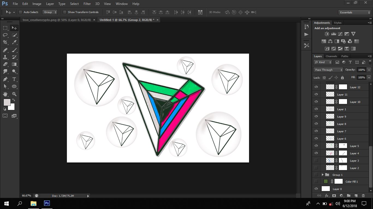This screenshot has width=373, height=209.
Task: Swap foreground and background colors
Action: click(14, 100)
